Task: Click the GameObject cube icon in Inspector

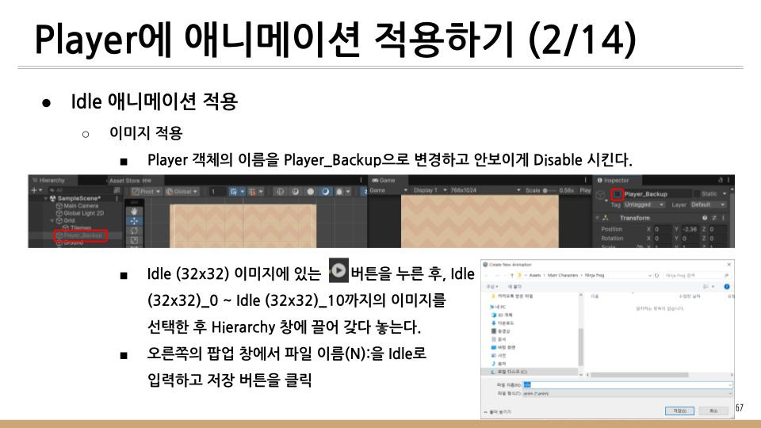Action: pos(600,195)
